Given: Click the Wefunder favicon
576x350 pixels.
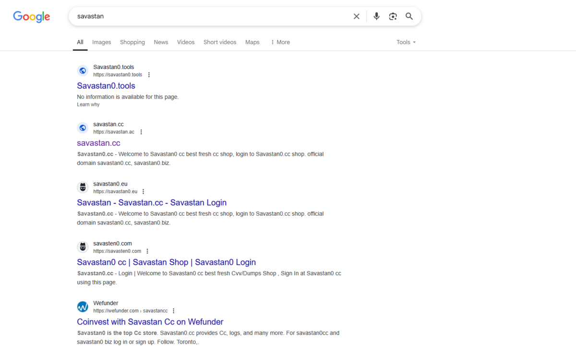Looking at the screenshot, I should [x=83, y=307].
